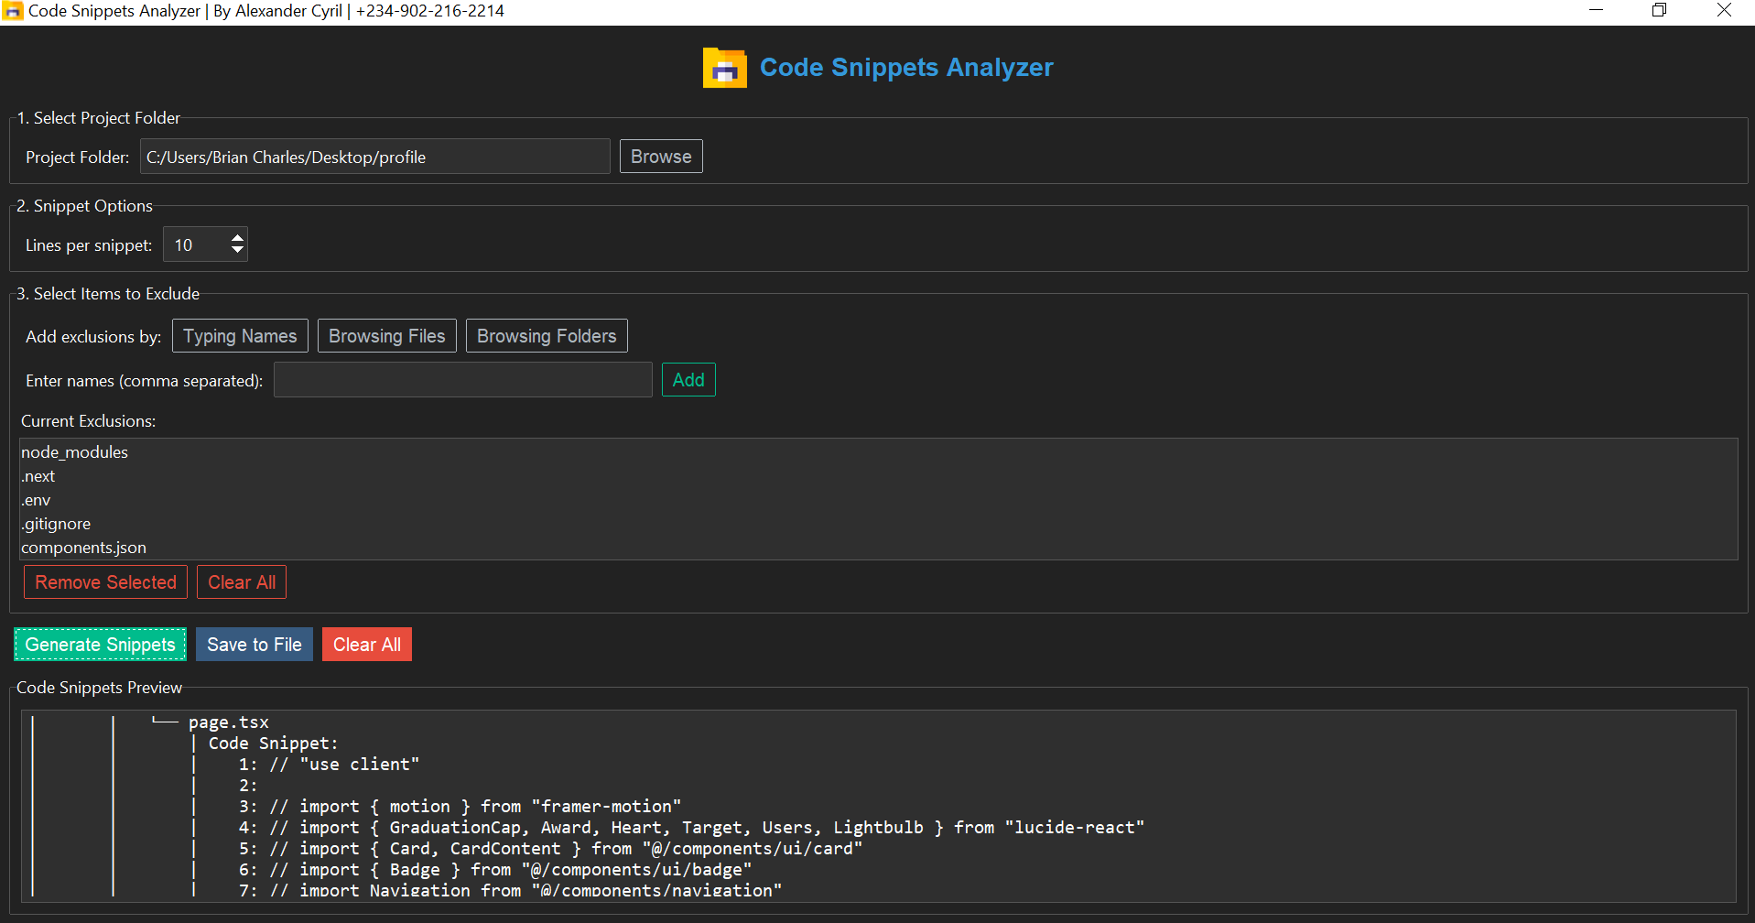Click the components/ui/badge import line
Screen dimensions: 1755x923
tap(495, 870)
